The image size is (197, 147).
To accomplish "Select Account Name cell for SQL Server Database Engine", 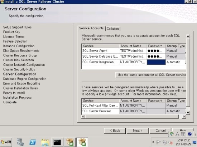I will pos(133,57).
